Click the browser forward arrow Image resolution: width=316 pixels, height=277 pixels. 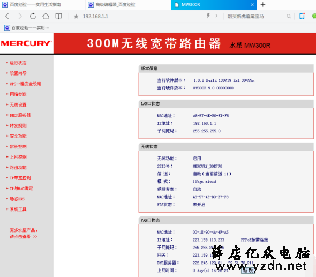coord(20,16)
